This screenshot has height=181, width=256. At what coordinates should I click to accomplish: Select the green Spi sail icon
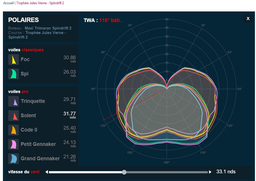click(14, 74)
